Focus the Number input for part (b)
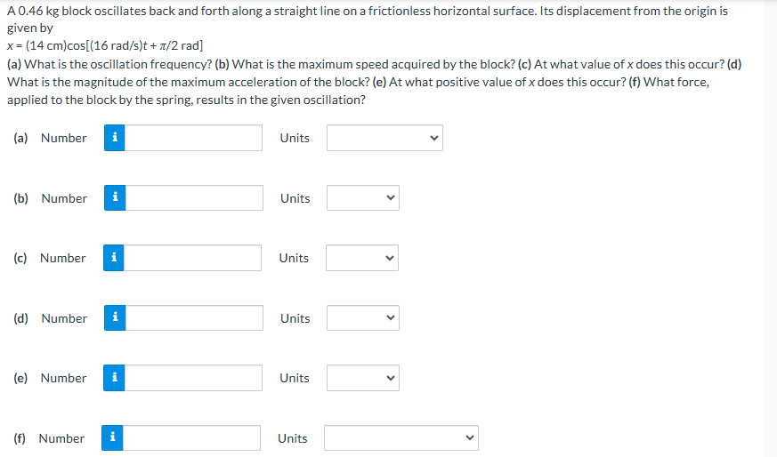Viewport: 777px width, 457px height. coord(193,198)
